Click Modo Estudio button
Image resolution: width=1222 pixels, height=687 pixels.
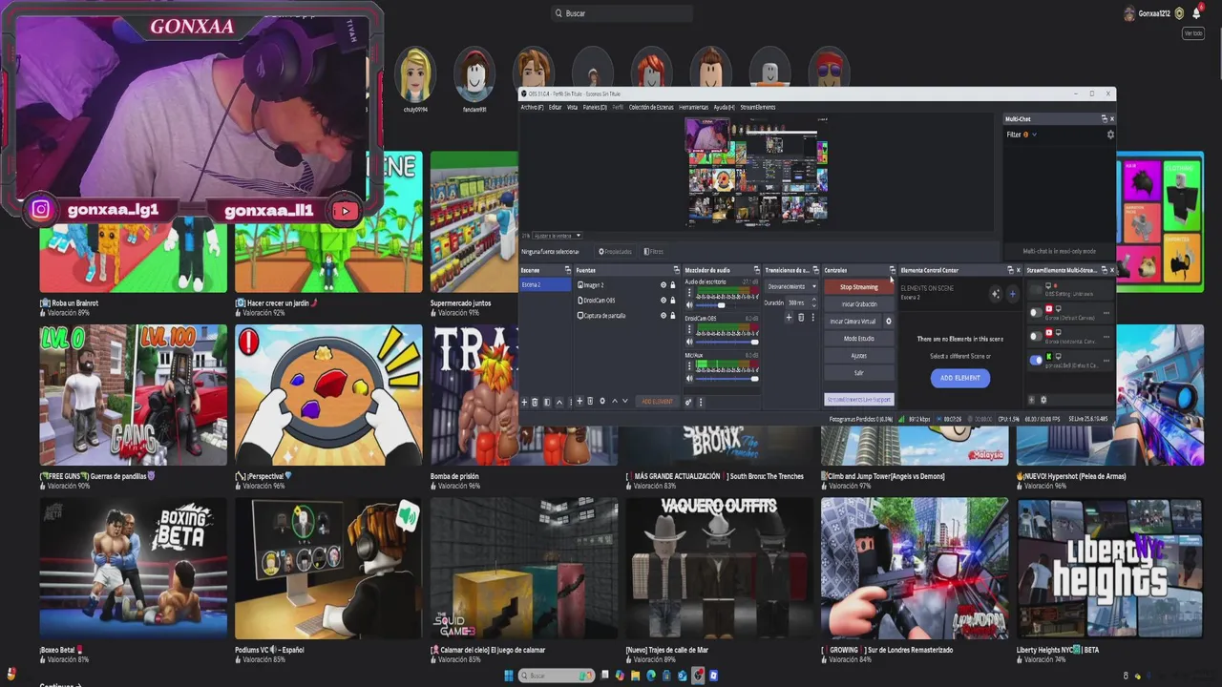tap(858, 339)
